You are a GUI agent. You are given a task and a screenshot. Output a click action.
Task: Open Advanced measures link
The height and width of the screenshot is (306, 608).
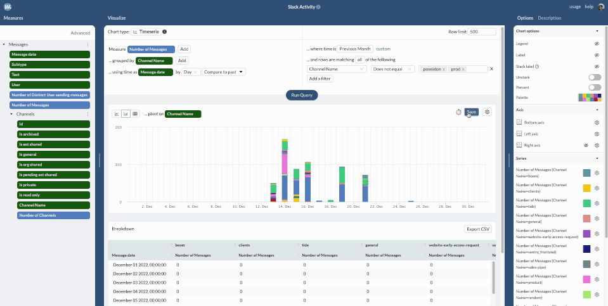pyautogui.click(x=81, y=34)
